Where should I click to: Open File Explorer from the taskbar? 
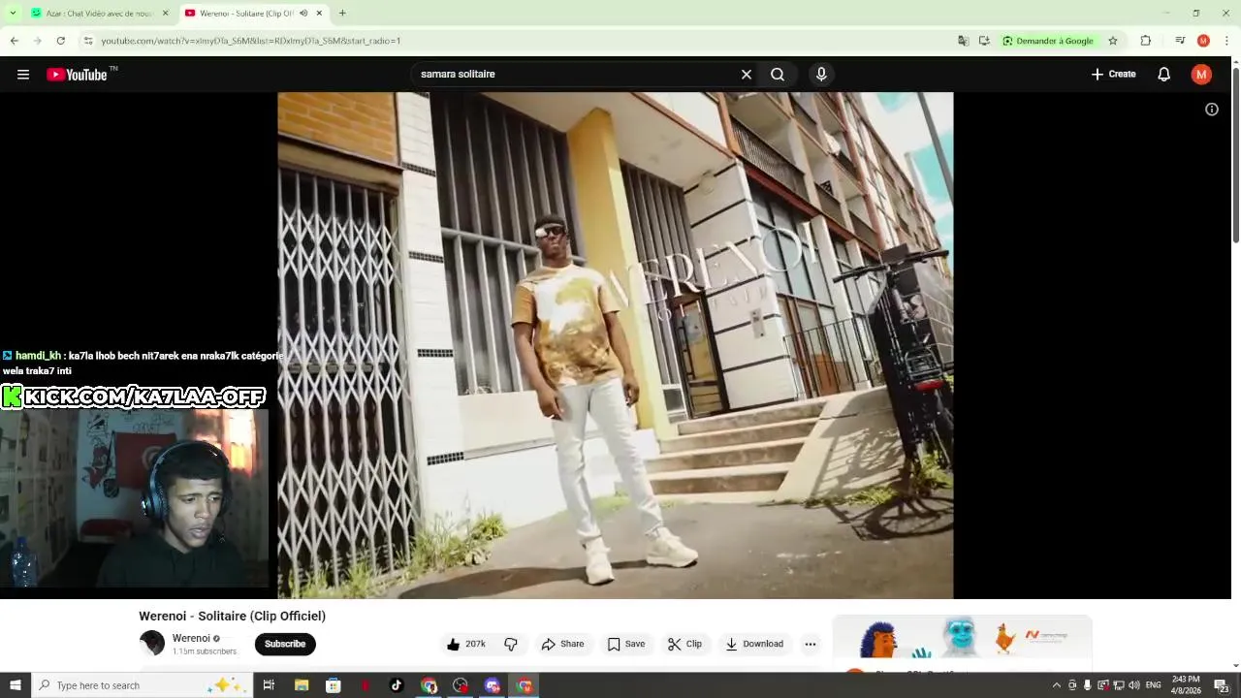[x=301, y=685]
